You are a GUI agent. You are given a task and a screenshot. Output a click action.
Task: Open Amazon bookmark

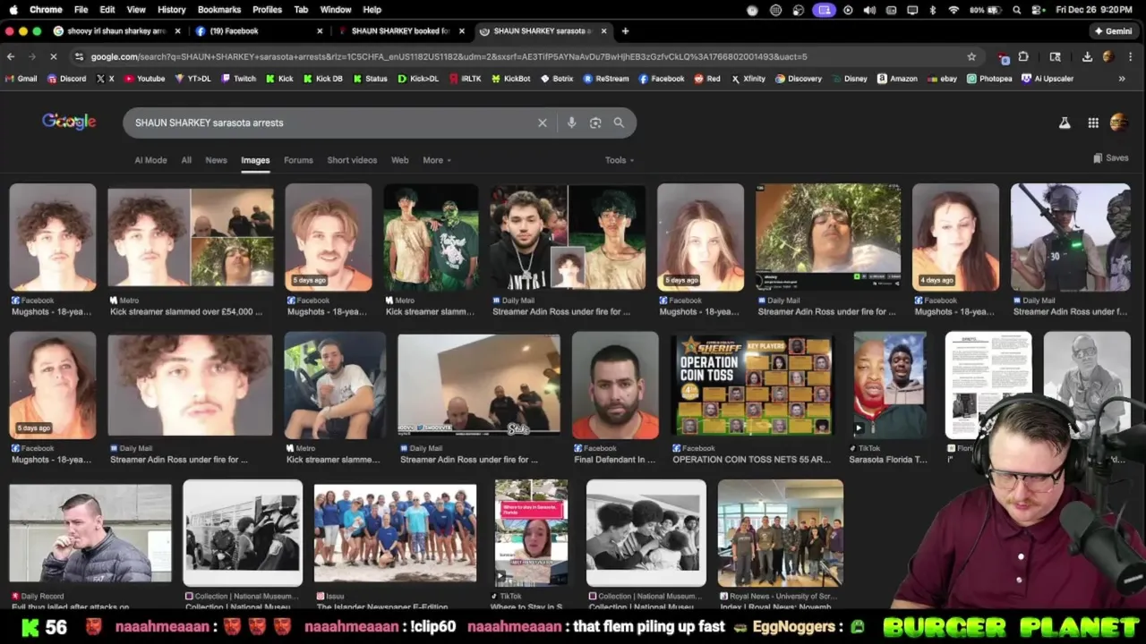tap(897, 79)
